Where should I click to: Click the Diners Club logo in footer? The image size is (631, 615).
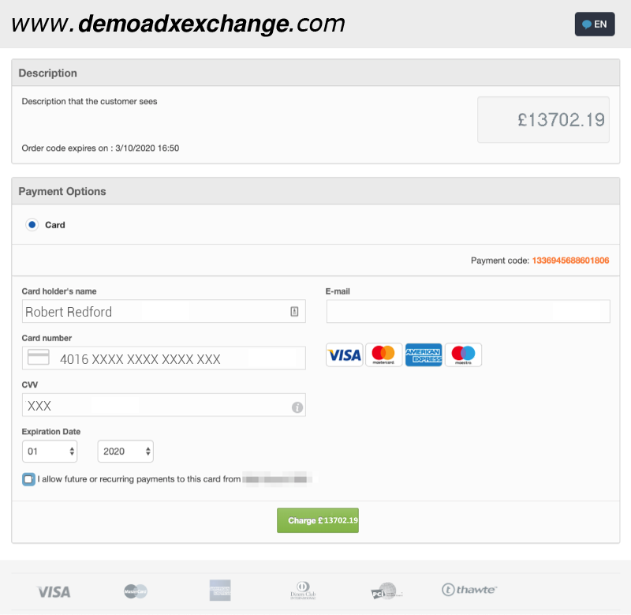point(303,591)
